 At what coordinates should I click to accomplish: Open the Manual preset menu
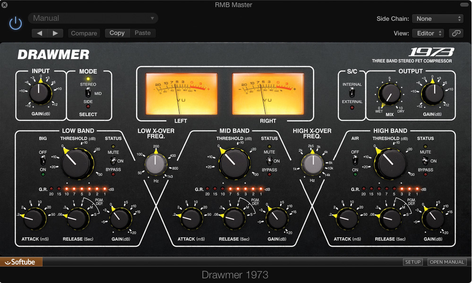click(92, 18)
